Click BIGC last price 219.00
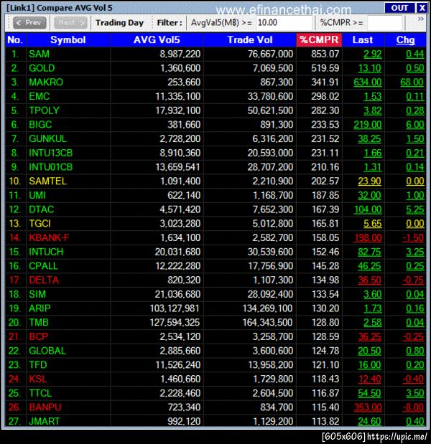This screenshot has width=431, height=444. point(368,125)
